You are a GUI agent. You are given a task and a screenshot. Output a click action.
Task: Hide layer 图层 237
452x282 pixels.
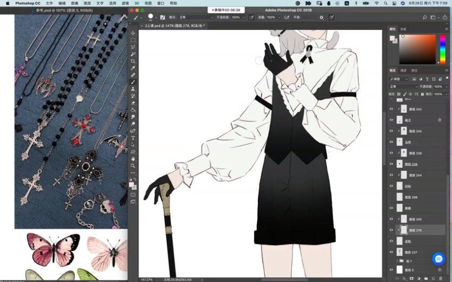tap(391, 252)
